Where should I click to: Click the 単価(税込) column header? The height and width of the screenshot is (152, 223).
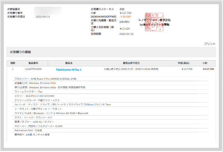click(x=184, y=63)
